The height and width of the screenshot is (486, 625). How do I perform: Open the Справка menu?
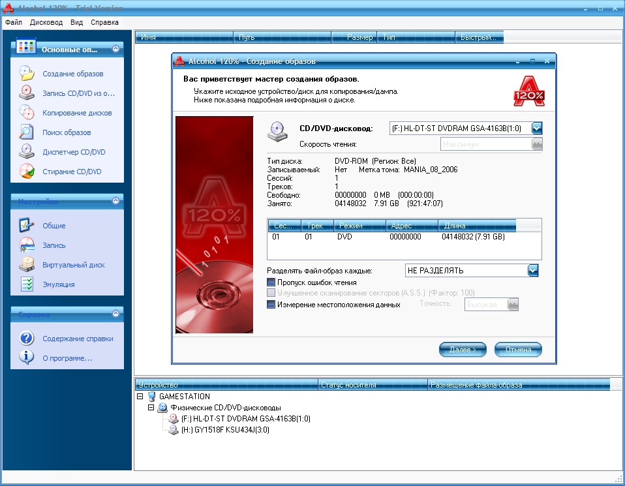click(104, 22)
